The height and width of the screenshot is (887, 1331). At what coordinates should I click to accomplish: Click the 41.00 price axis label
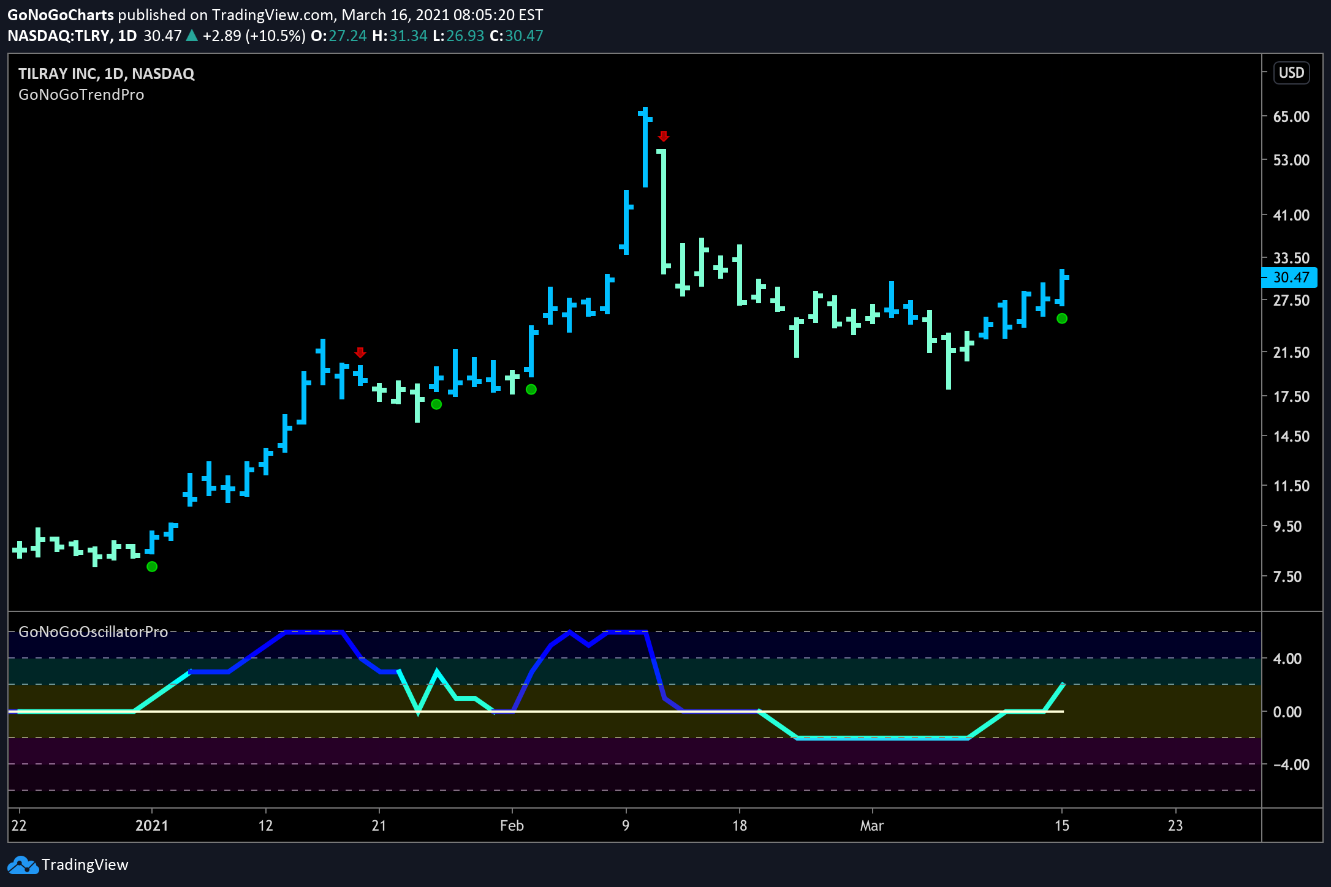coord(1291,215)
